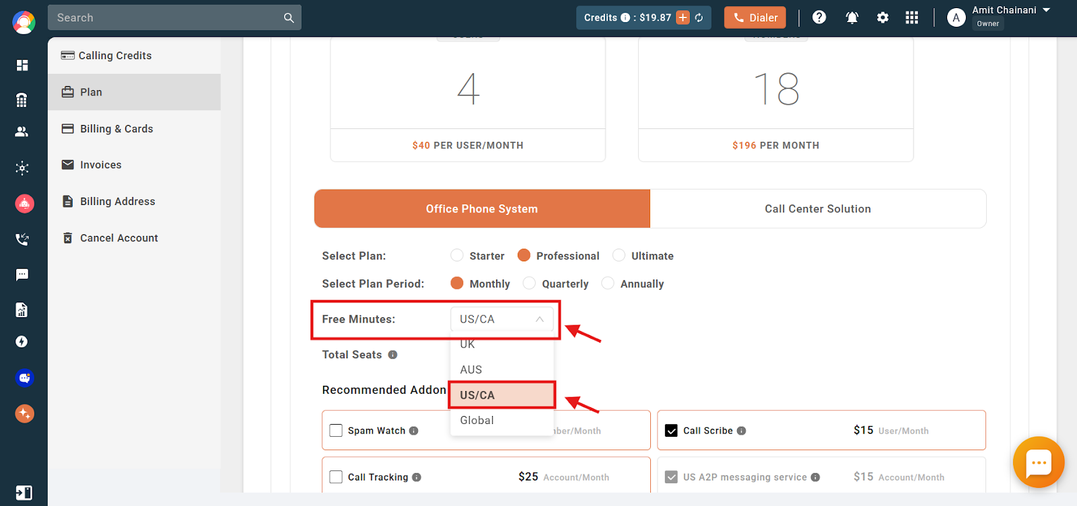Open Cancel Account menu item

click(135, 238)
